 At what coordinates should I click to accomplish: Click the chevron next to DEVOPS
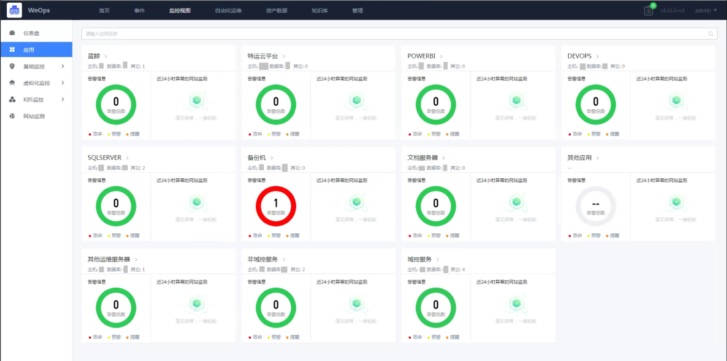click(596, 56)
